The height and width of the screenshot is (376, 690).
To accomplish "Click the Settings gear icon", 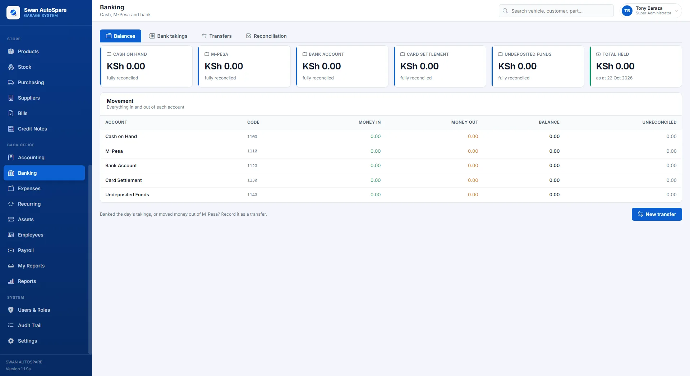I will pyautogui.click(x=11, y=341).
